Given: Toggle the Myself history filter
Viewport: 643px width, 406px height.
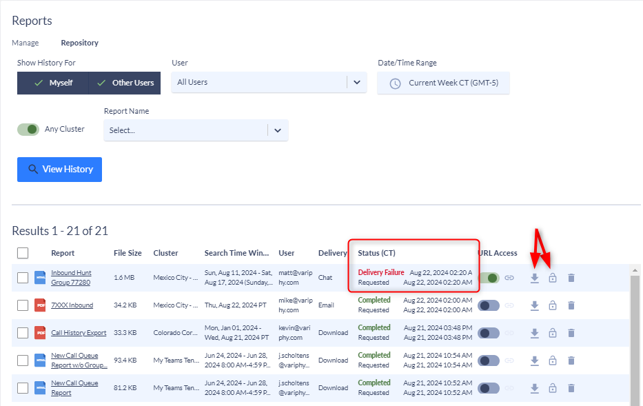Looking at the screenshot, I should point(53,83).
